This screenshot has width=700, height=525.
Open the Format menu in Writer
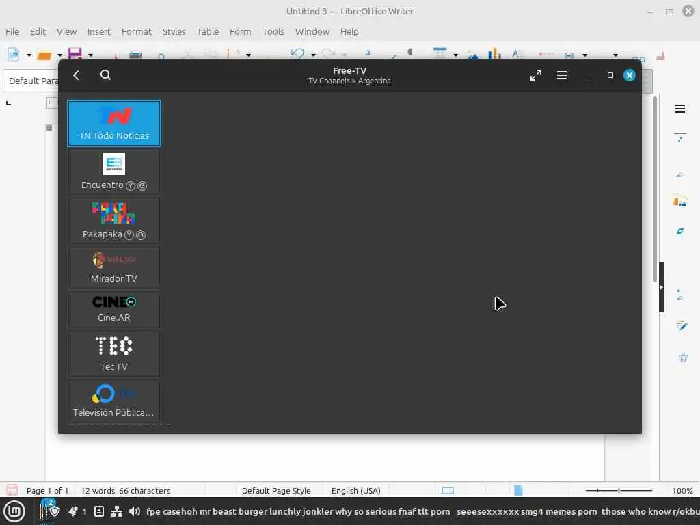137,31
